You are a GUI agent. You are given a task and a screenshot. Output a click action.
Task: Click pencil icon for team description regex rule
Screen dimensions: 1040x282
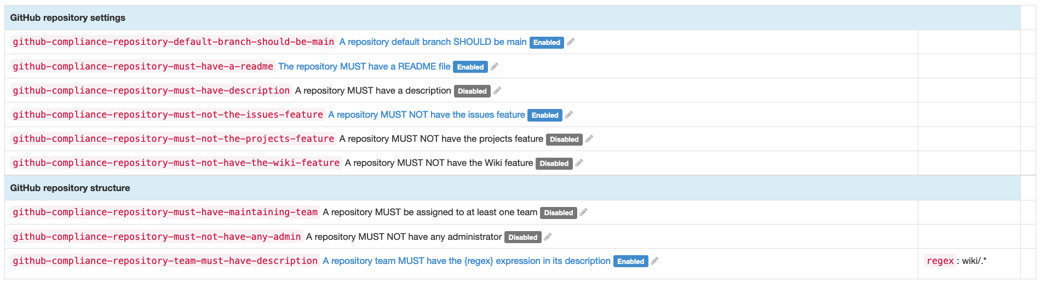coord(654,261)
